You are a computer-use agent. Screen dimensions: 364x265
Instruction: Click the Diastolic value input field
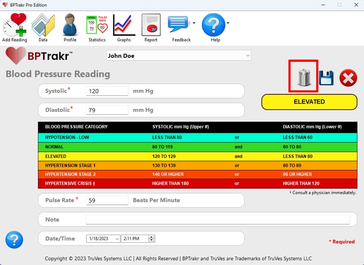(107, 110)
